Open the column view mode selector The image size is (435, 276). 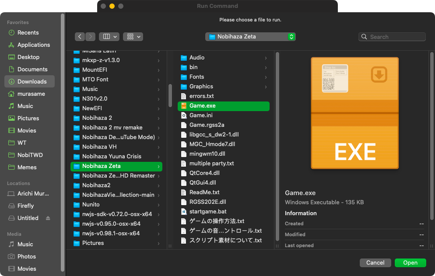109,37
